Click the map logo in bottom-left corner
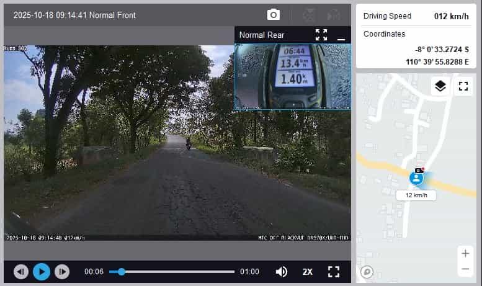 pyautogui.click(x=367, y=272)
